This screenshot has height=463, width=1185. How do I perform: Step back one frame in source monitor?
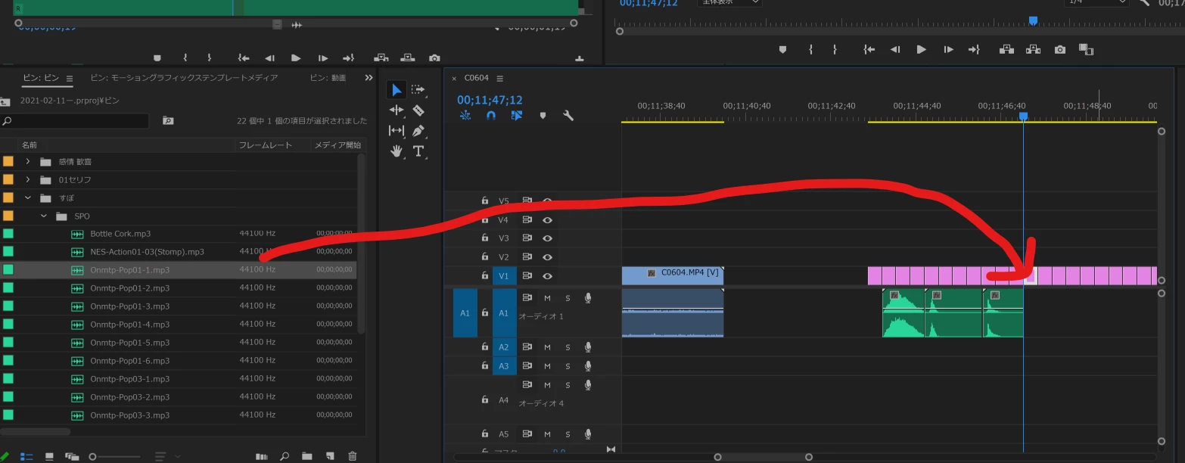tap(269, 57)
